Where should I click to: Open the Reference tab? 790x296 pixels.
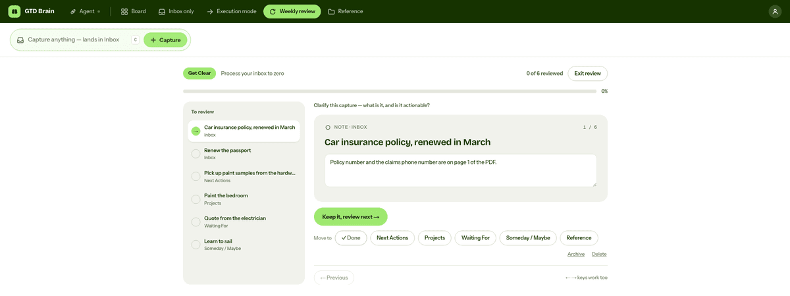coord(345,11)
